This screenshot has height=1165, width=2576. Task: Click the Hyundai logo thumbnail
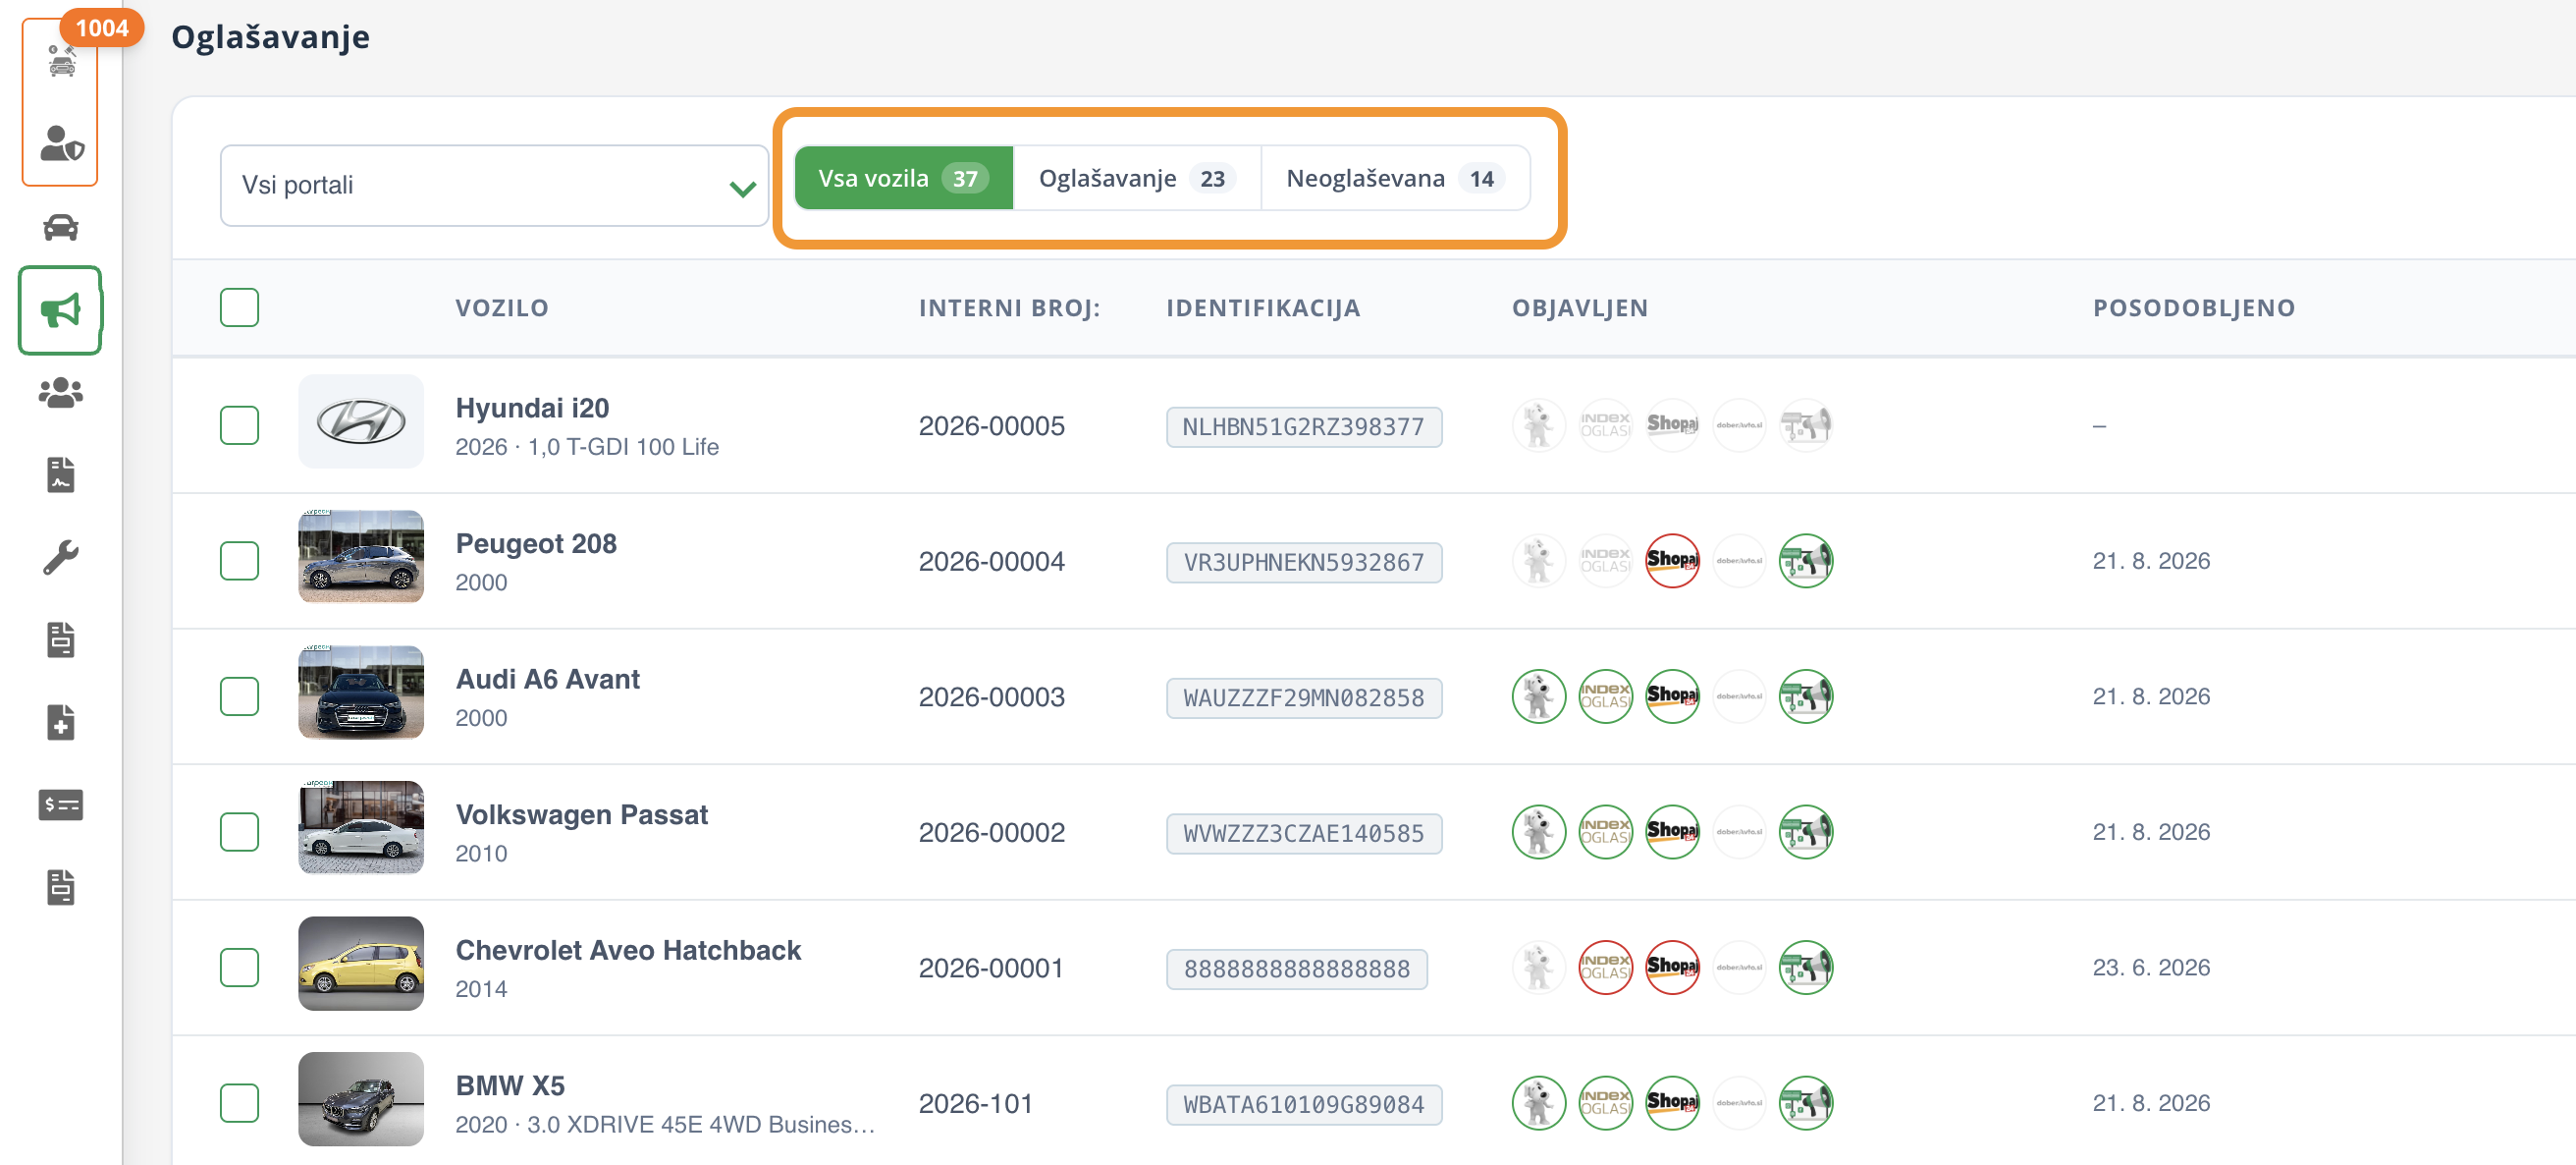click(x=361, y=421)
